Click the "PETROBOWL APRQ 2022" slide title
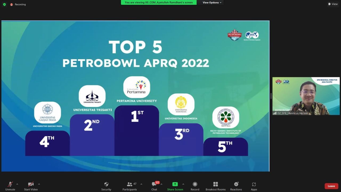Screen dimensions: 341x192 pos(136,63)
